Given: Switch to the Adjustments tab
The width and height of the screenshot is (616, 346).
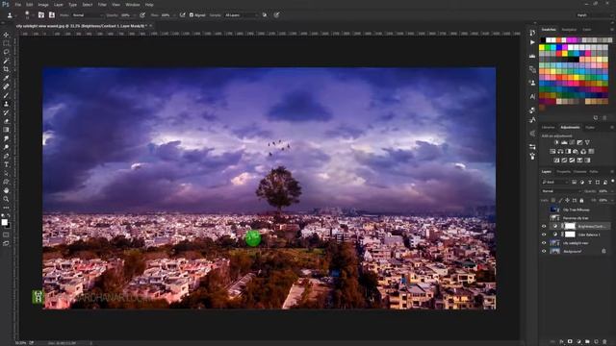Looking at the screenshot, I should click(570, 128).
